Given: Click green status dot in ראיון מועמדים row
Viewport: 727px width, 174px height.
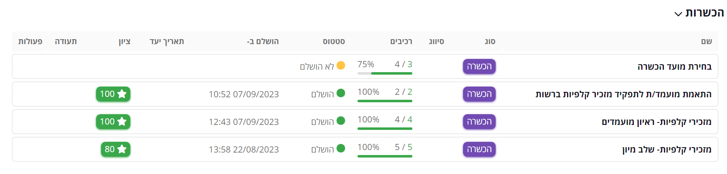Looking at the screenshot, I should 341,121.
